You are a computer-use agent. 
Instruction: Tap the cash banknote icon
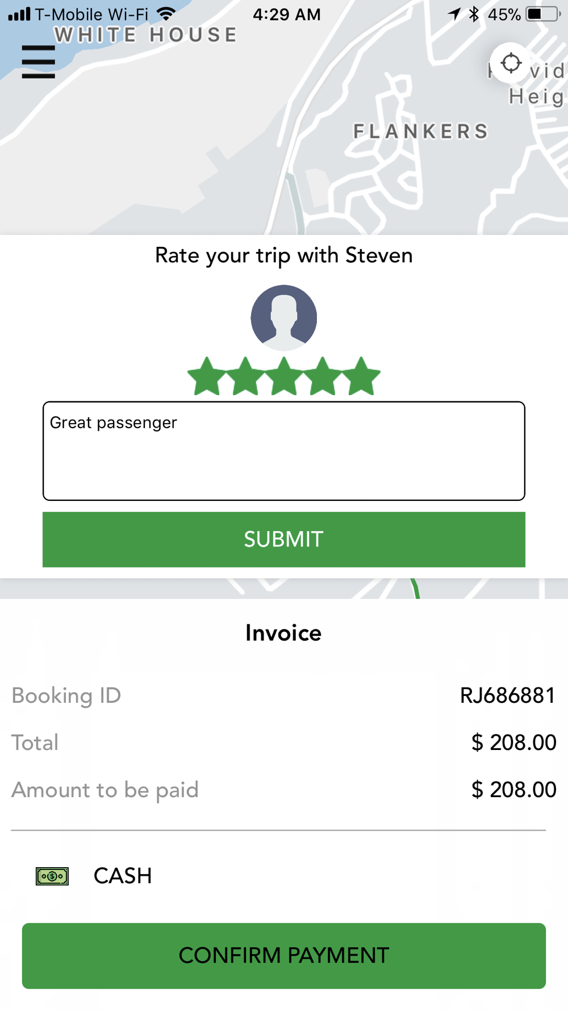click(52, 876)
